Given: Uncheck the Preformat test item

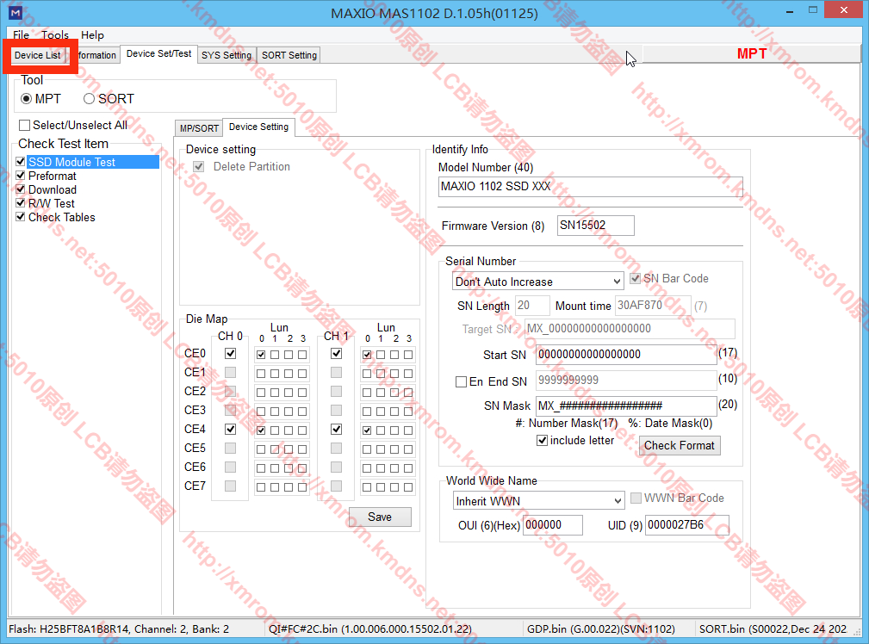Looking at the screenshot, I should [x=22, y=176].
